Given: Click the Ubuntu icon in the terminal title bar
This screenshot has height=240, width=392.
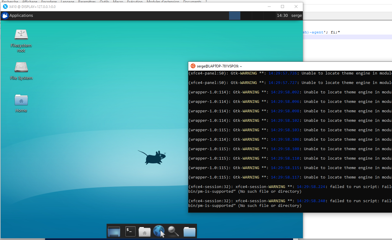Looking at the screenshot, I should [193, 66].
